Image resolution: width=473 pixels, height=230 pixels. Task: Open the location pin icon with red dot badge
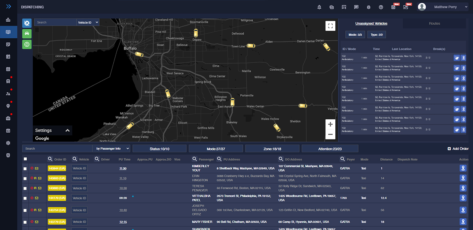tap(8, 105)
